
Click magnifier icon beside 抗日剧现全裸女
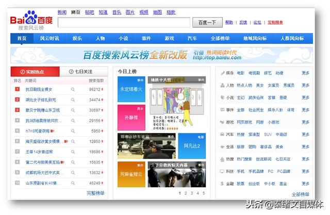(73, 89)
